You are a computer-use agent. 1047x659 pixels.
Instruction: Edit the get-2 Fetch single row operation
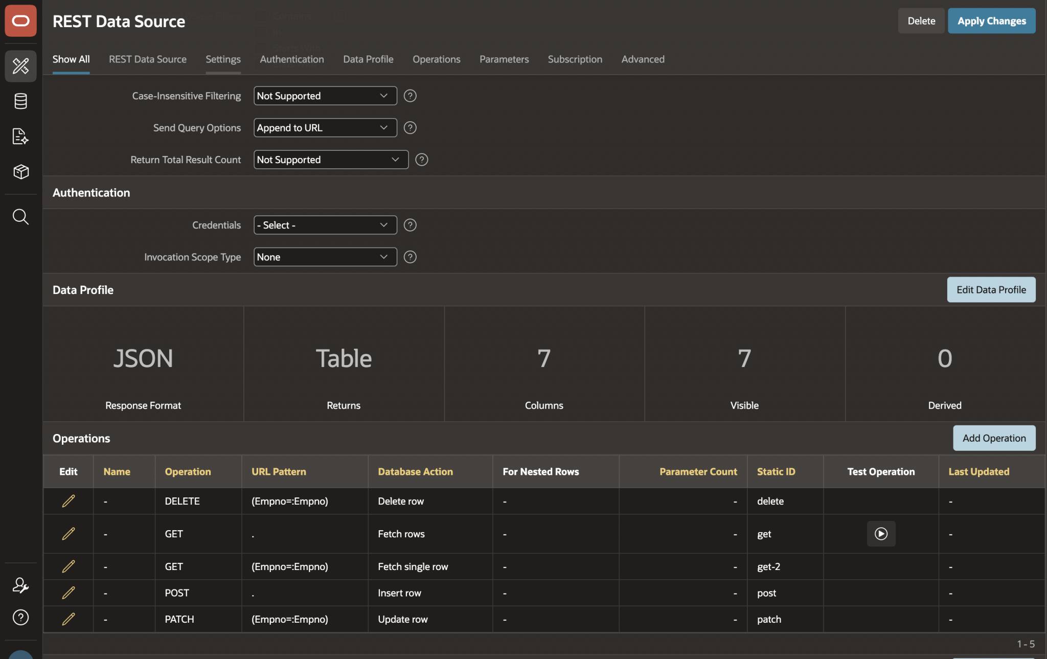point(69,566)
